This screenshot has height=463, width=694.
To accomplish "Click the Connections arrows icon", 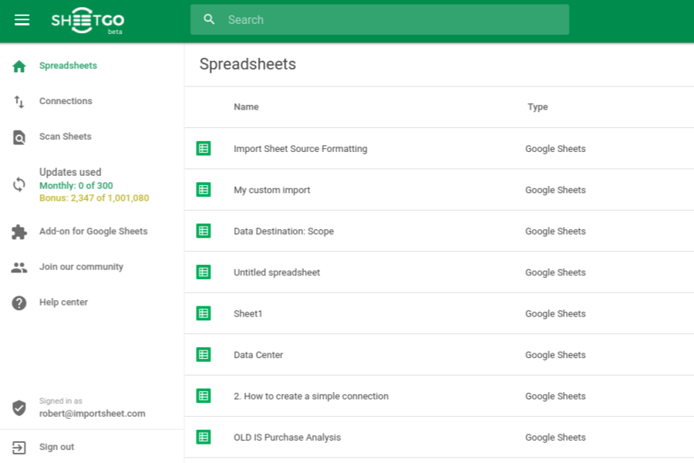I will click(x=19, y=102).
